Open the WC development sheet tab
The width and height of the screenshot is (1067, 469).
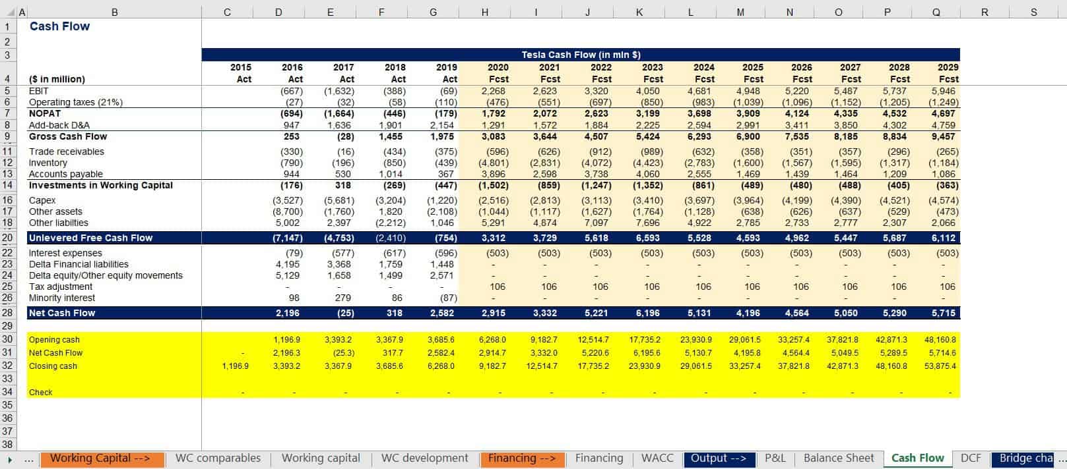pyautogui.click(x=424, y=458)
